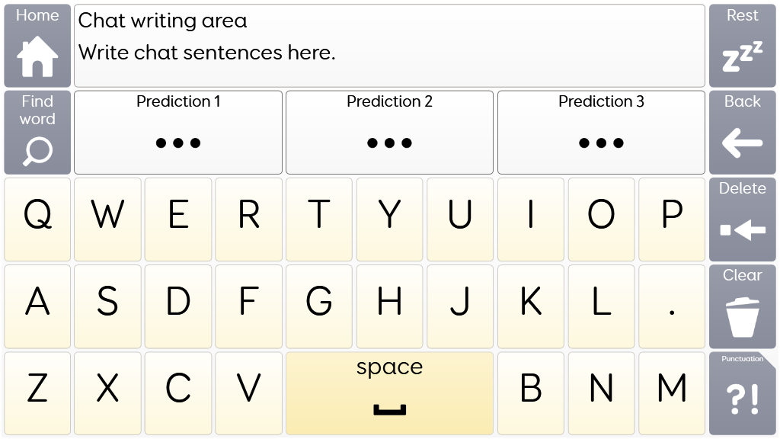Activate Rest mode

coord(742,46)
